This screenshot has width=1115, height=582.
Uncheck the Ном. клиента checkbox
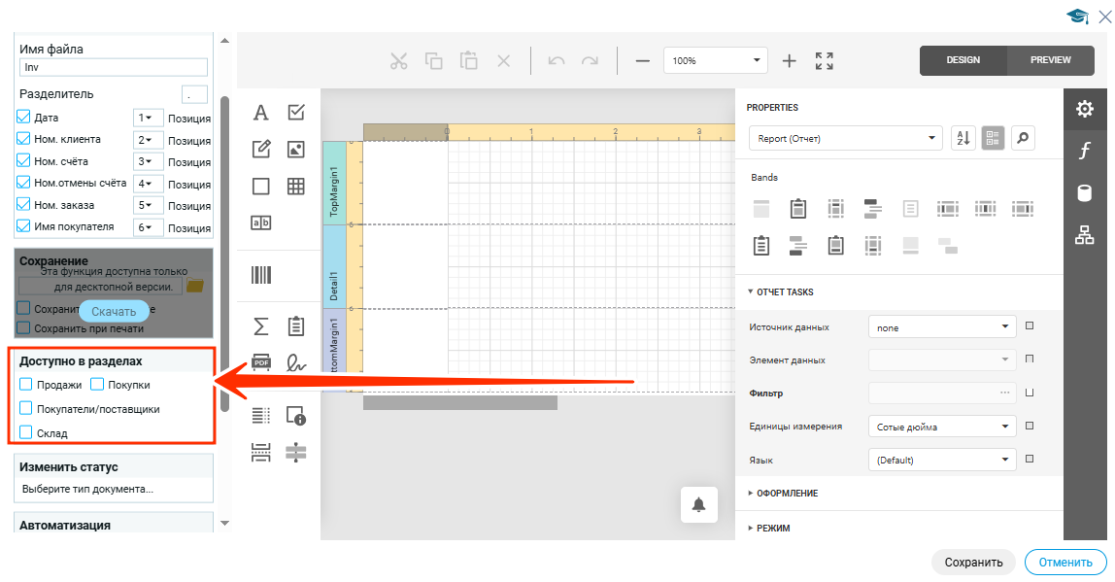click(24, 139)
